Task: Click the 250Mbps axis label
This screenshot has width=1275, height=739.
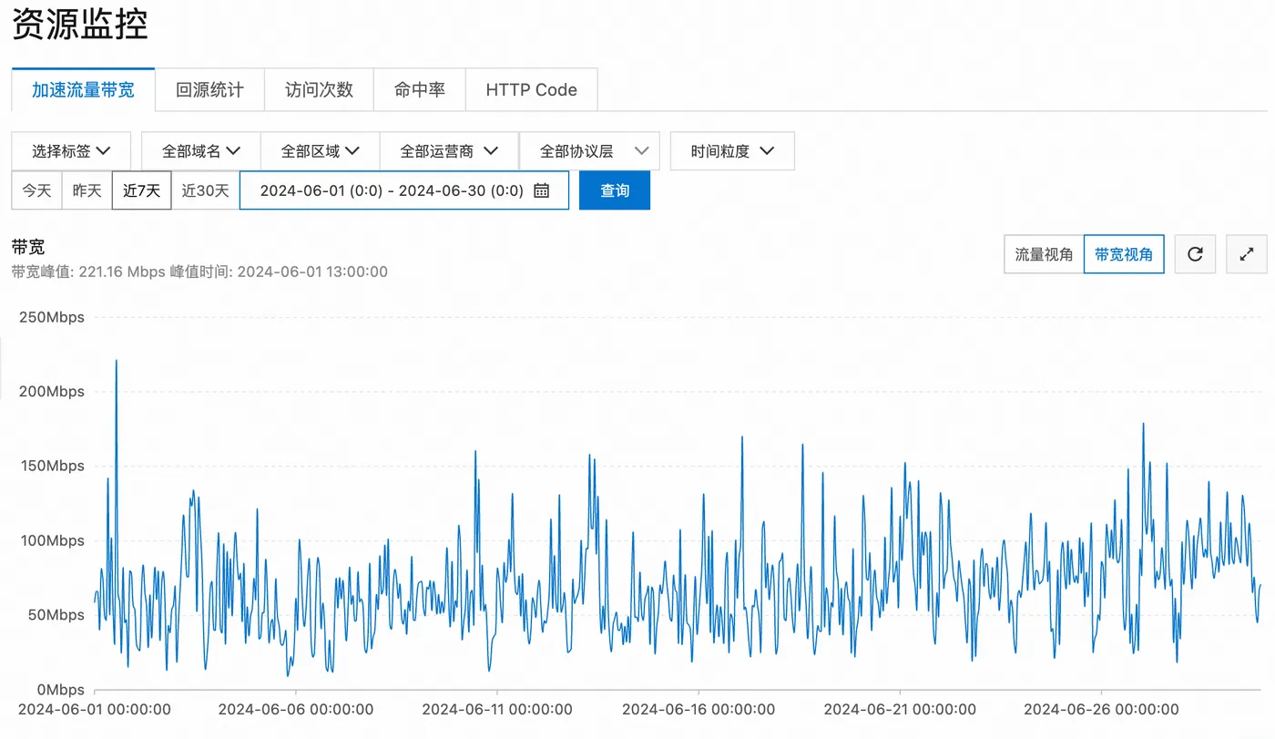Action: click(x=51, y=317)
